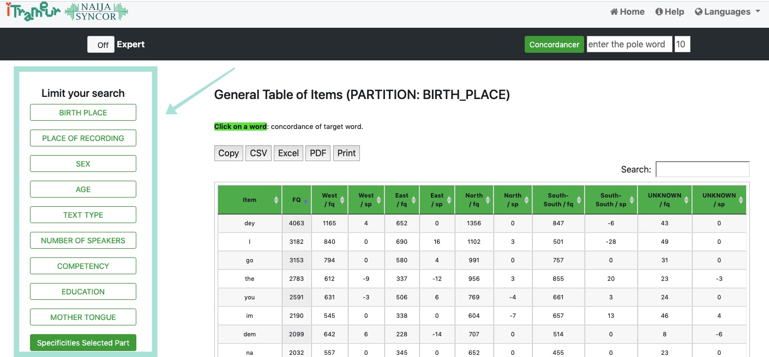Choose the TEXT TYPE partition option
Viewport: 769px width, 357px height.
[x=83, y=215]
